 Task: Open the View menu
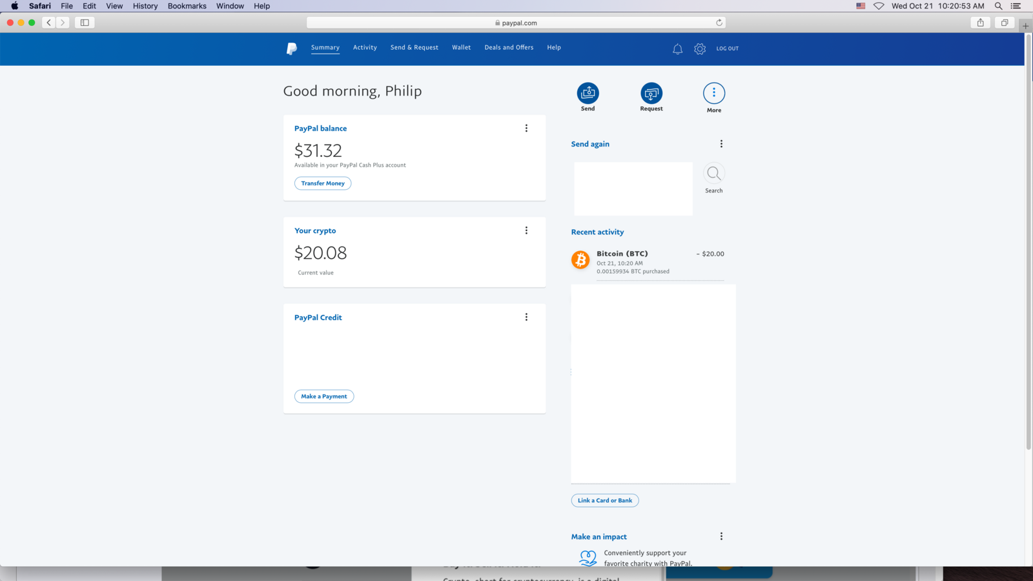[x=114, y=6]
